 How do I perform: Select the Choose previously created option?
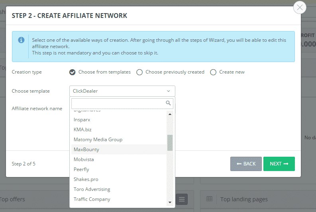click(x=139, y=72)
